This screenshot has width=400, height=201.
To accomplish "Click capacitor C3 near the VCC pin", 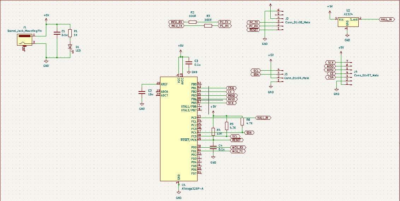I will [x=189, y=63].
